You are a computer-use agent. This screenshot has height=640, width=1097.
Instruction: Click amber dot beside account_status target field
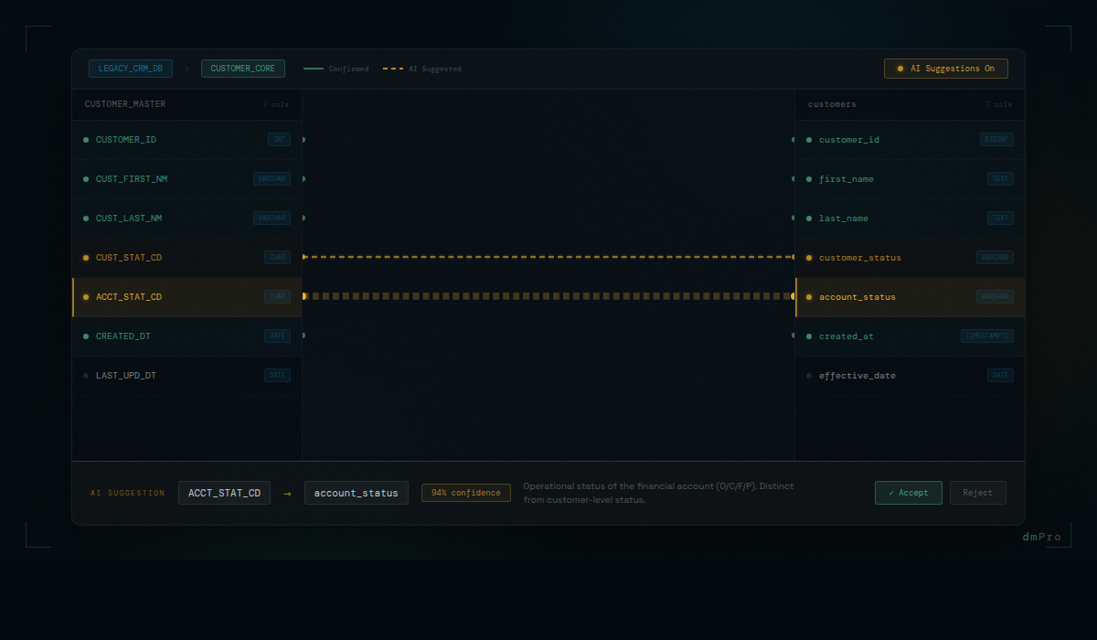809,297
